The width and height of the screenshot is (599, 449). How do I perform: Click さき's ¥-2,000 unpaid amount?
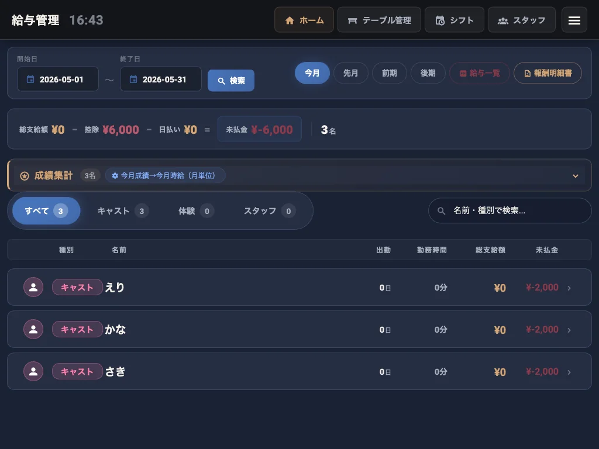click(x=542, y=371)
